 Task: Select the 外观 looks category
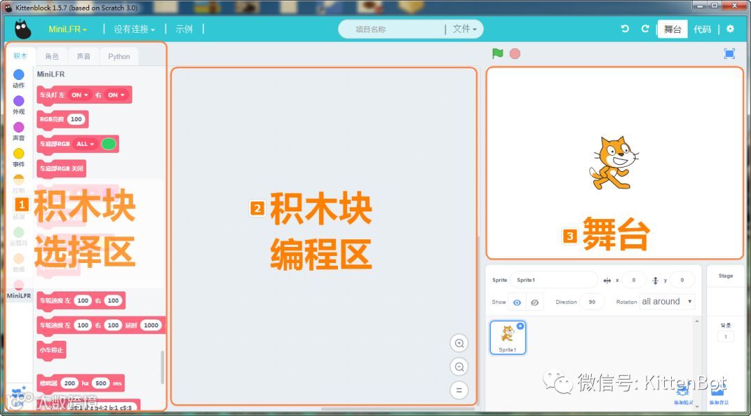[x=19, y=105]
